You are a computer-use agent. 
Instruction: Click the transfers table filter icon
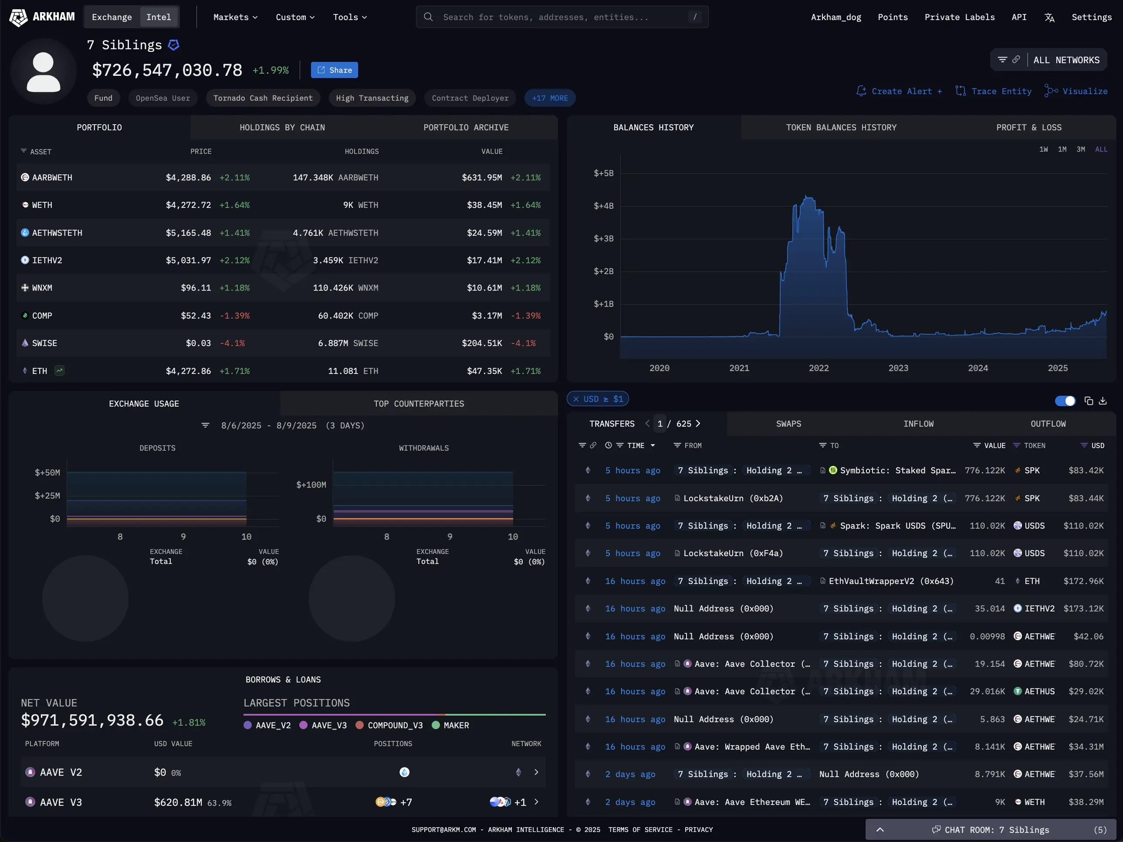(582, 445)
